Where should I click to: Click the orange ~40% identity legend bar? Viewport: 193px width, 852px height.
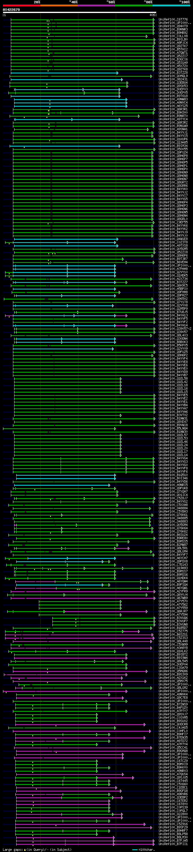59,5
